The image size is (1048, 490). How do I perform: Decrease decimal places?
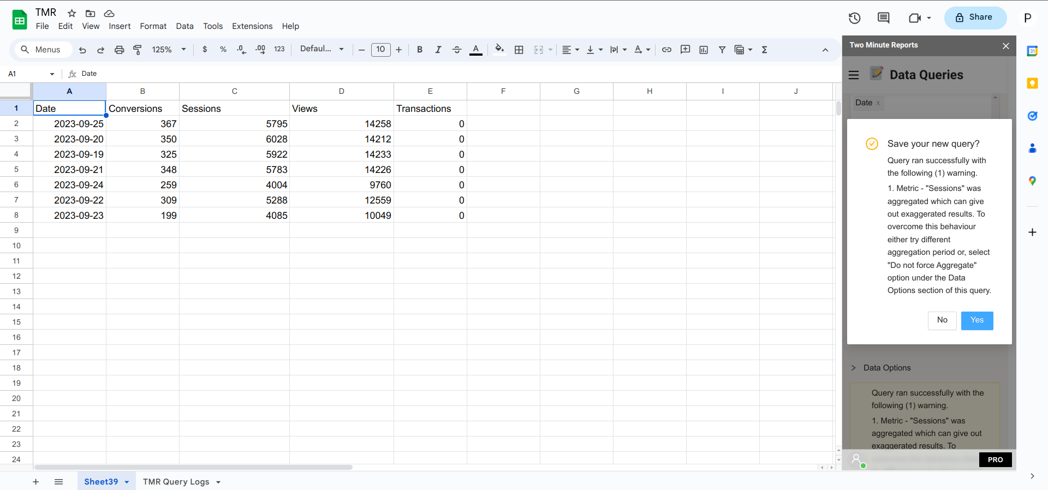coord(242,50)
